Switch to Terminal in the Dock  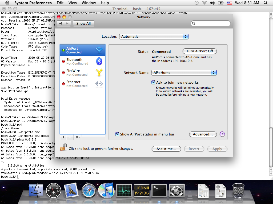159,190
